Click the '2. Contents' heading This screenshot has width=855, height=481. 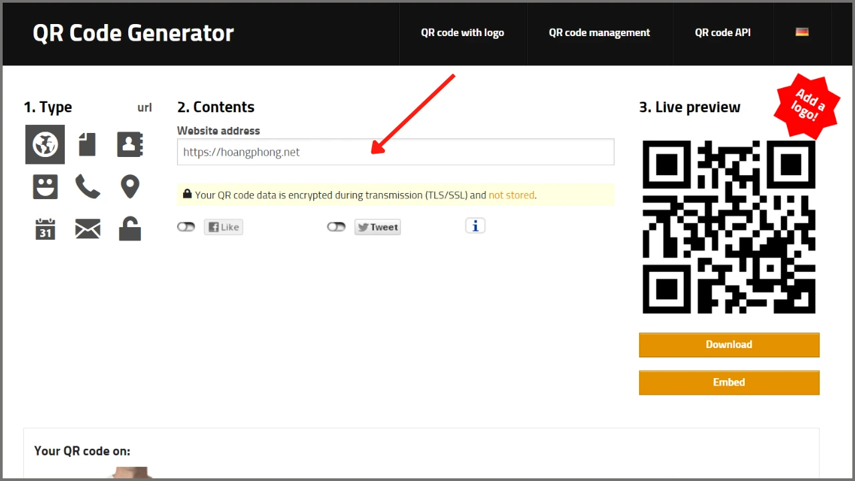(216, 108)
